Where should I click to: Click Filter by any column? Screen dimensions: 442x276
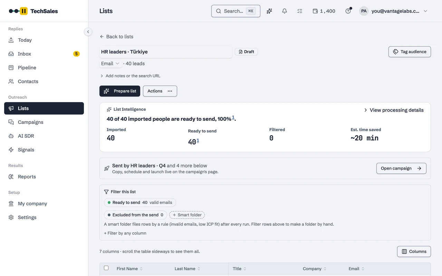(x=125, y=233)
